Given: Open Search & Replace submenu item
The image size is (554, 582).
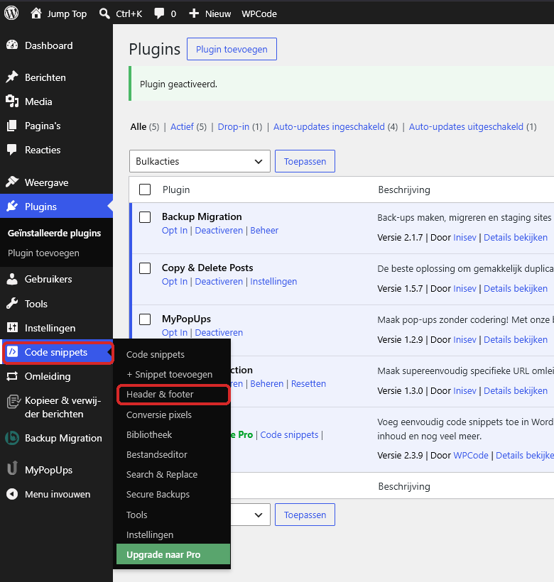Looking at the screenshot, I should click(162, 474).
